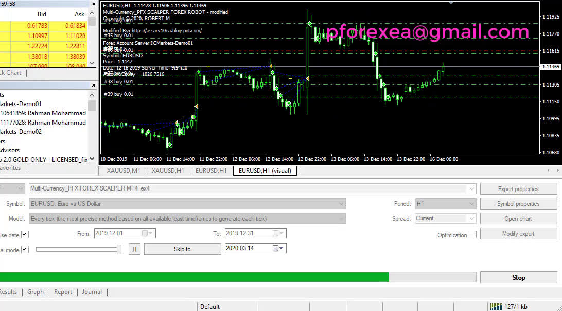The height and width of the screenshot is (311, 562).
Task: Click the connection status bars icon
Action: [496, 306]
